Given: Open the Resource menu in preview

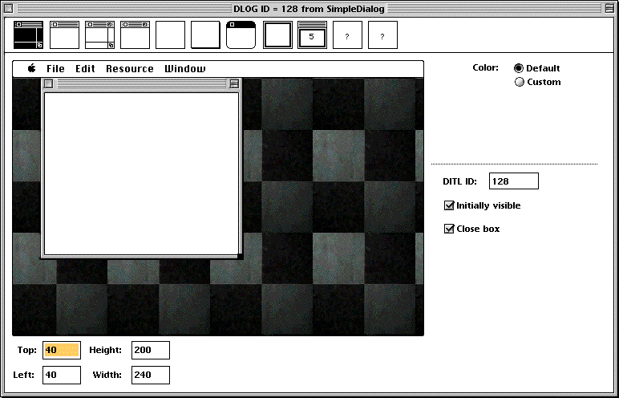Looking at the screenshot, I should coord(129,69).
